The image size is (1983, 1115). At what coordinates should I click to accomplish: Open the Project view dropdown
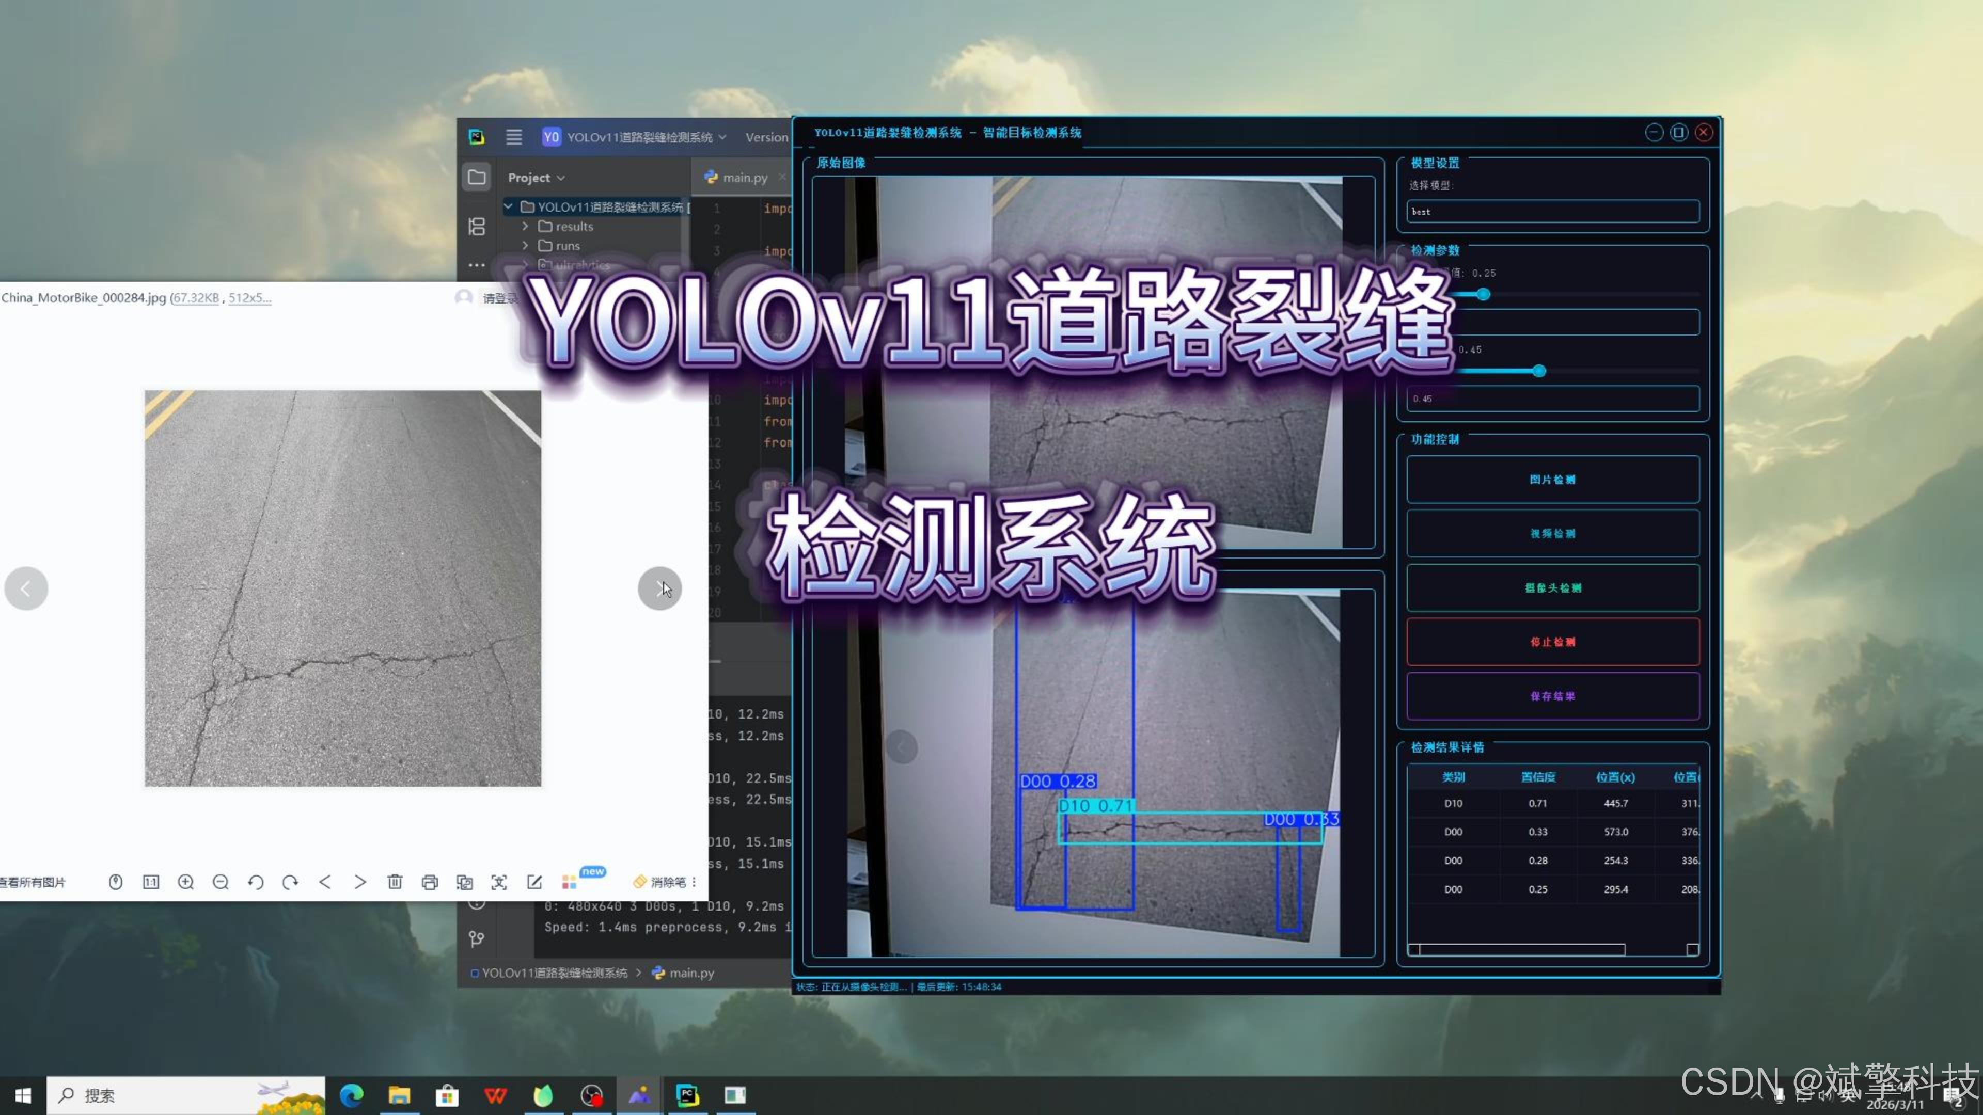pos(536,178)
